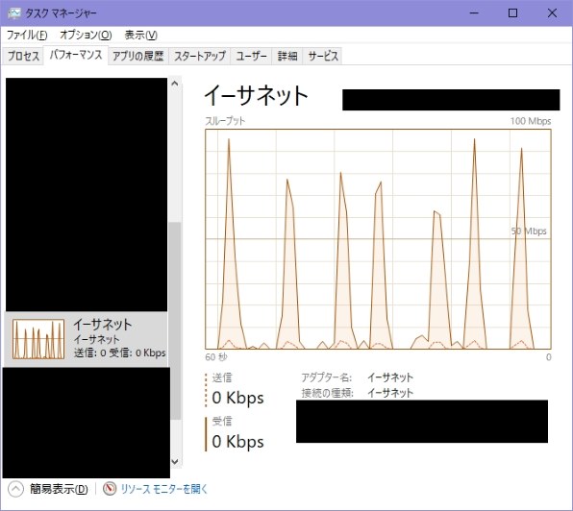573x511 pixels.
Task: Click the リソース モニターを開く link
Action: [x=164, y=489]
